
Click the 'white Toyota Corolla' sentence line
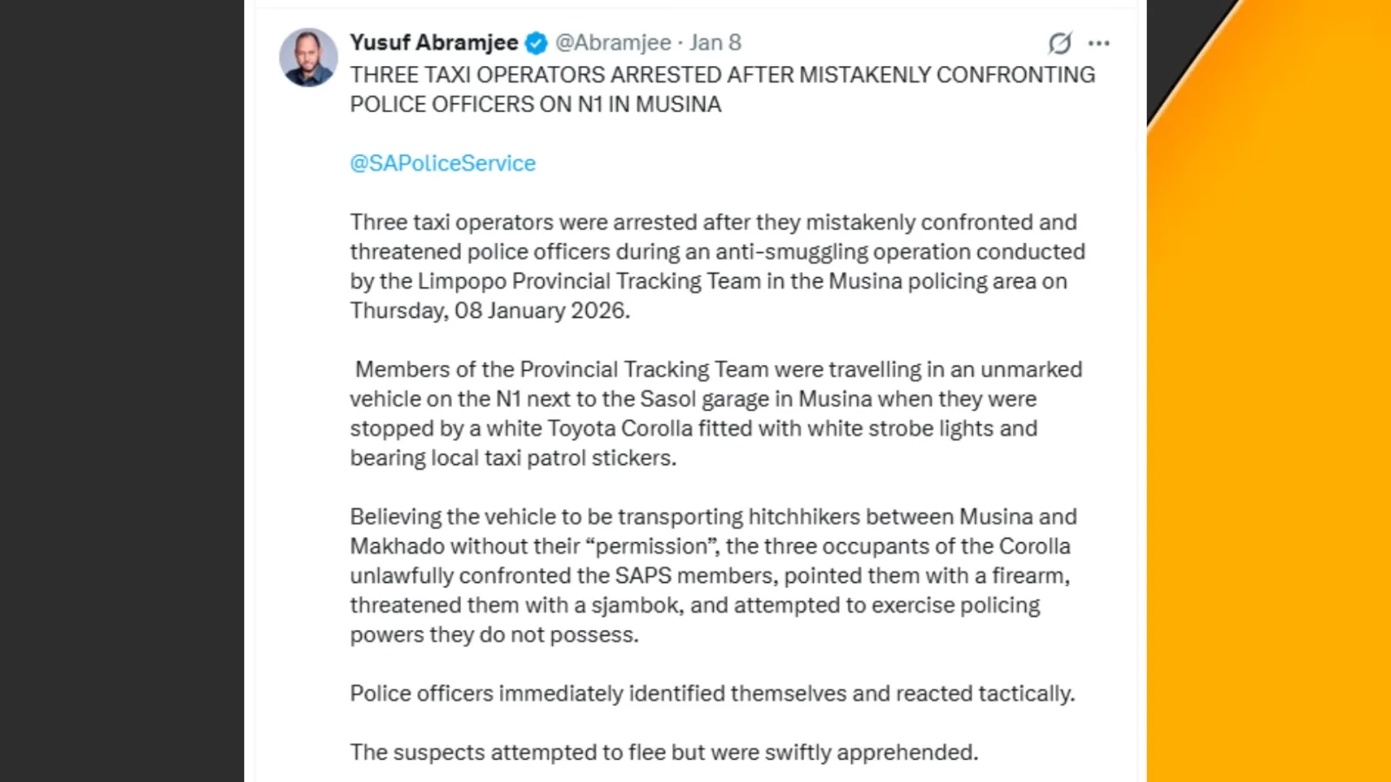(x=693, y=428)
